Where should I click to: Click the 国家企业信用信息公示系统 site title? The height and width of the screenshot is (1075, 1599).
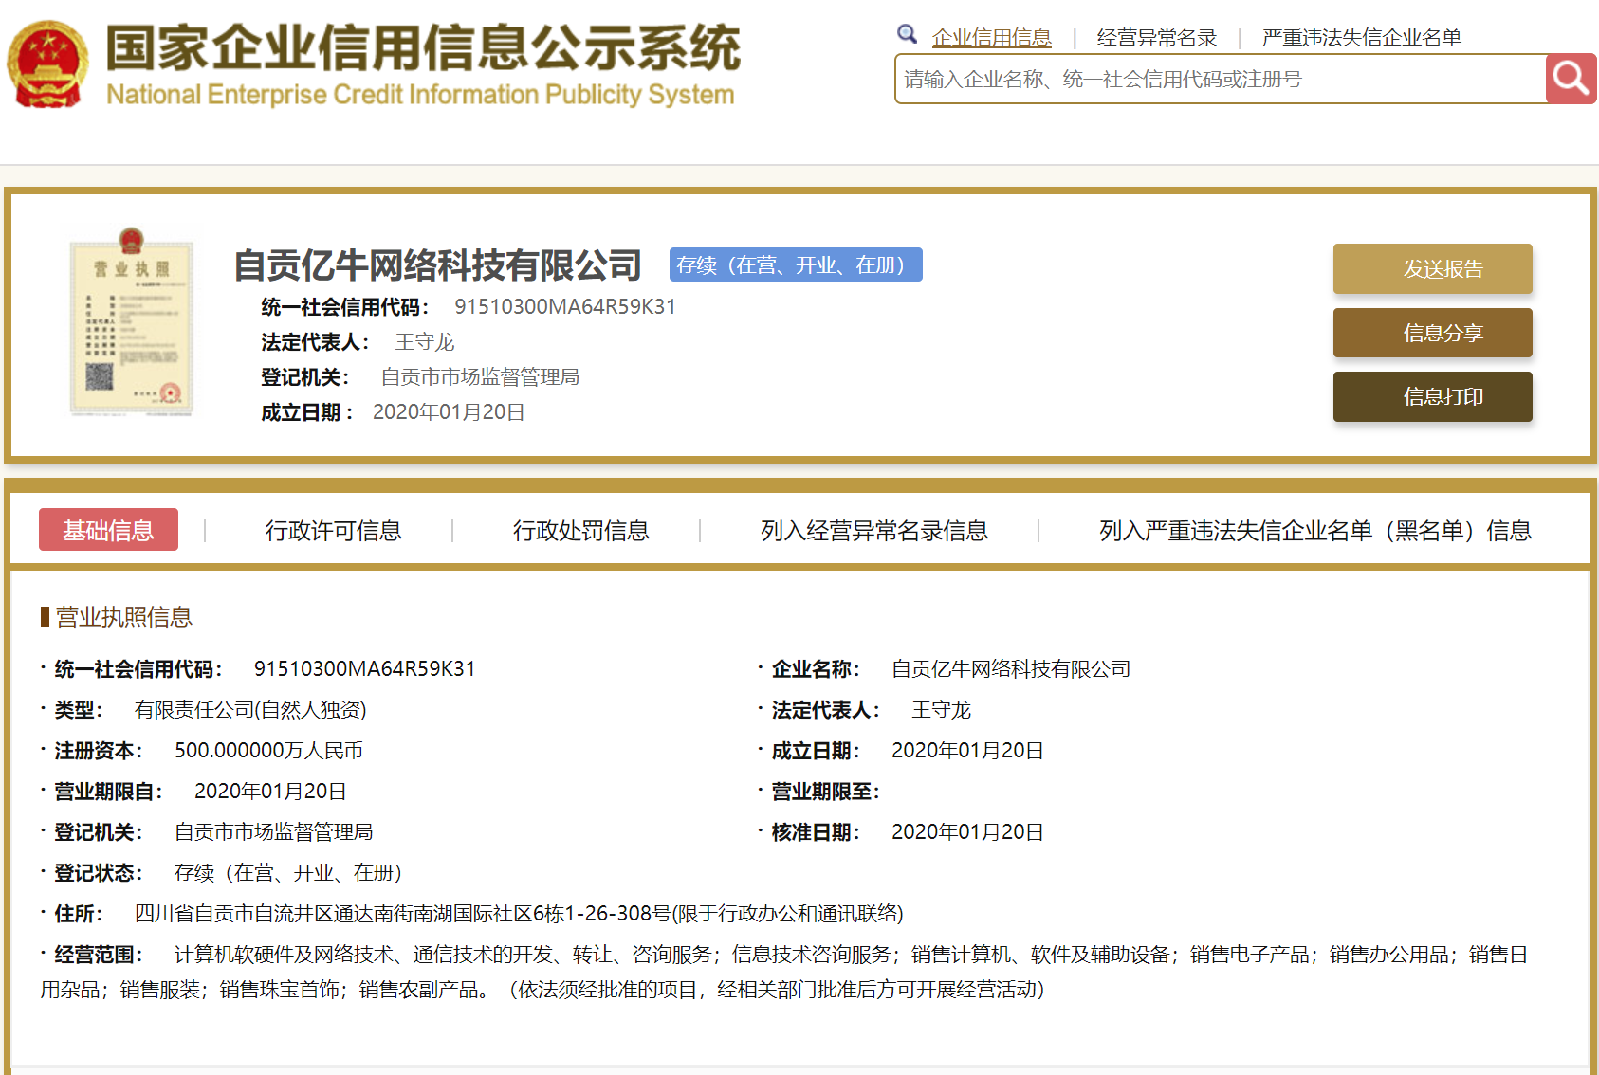(422, 47)
